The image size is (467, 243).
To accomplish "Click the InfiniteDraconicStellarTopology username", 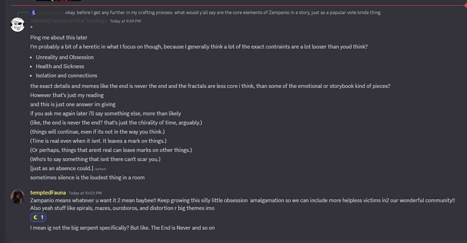I will click(69, 21).
